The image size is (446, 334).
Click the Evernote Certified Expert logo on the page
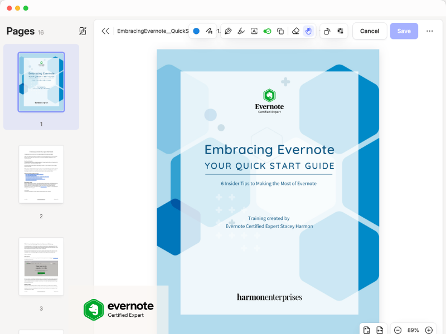pos(269,101)
